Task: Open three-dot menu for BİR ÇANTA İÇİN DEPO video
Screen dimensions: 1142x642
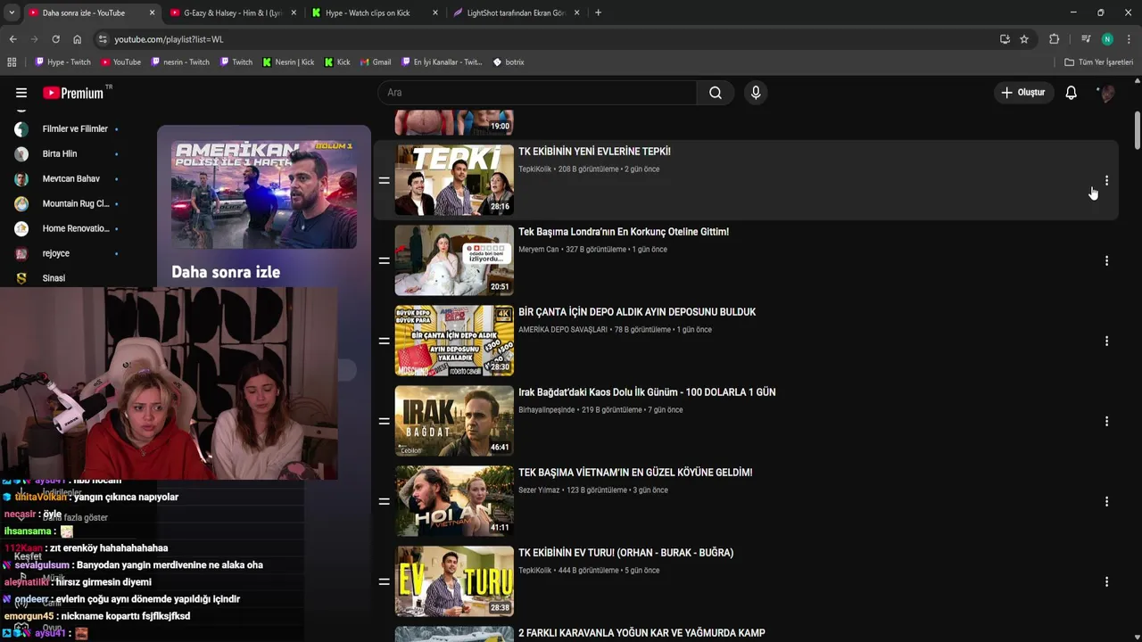Action: 1106,341
